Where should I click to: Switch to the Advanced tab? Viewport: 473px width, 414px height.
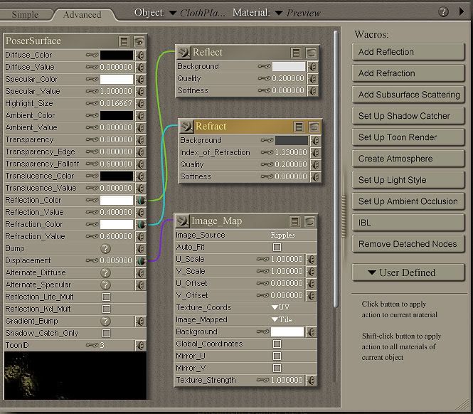[82, 14]
